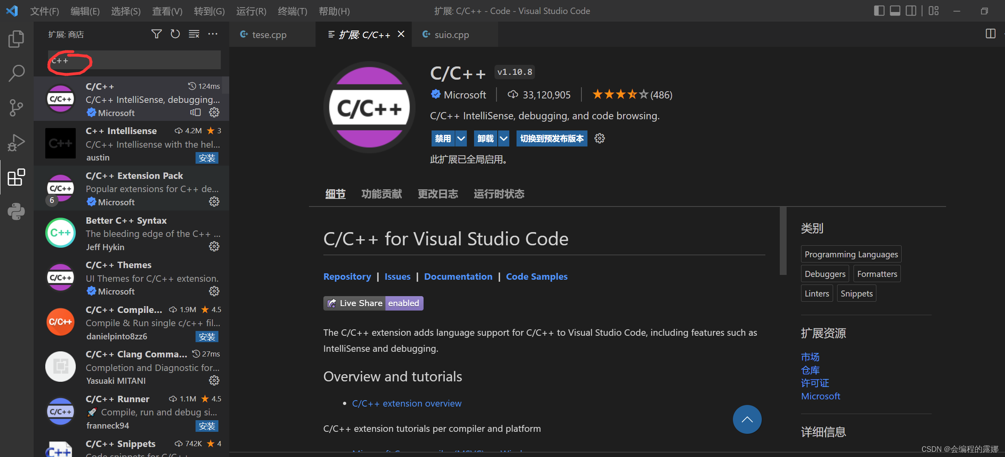The image size is (1005, 457).
Task: Select the C/C++ Themes extension list item
Action: 131,278
